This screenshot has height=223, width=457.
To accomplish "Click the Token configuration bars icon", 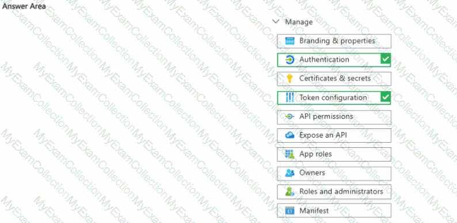I will coord(290,97).
